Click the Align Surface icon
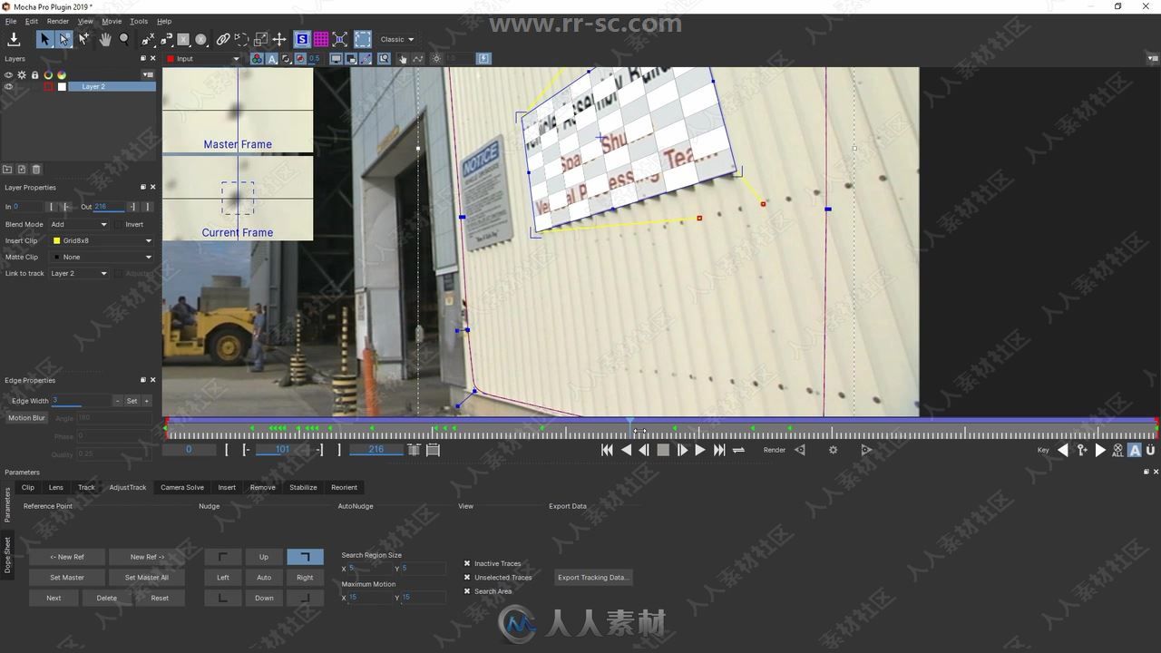Viewport: 1161px width, 653px height. click(339, 39)
